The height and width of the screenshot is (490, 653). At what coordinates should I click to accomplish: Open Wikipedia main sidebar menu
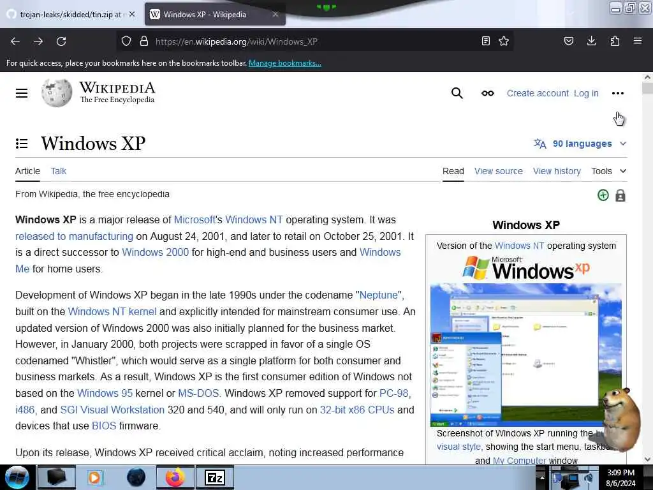click(x=22, y=93)
